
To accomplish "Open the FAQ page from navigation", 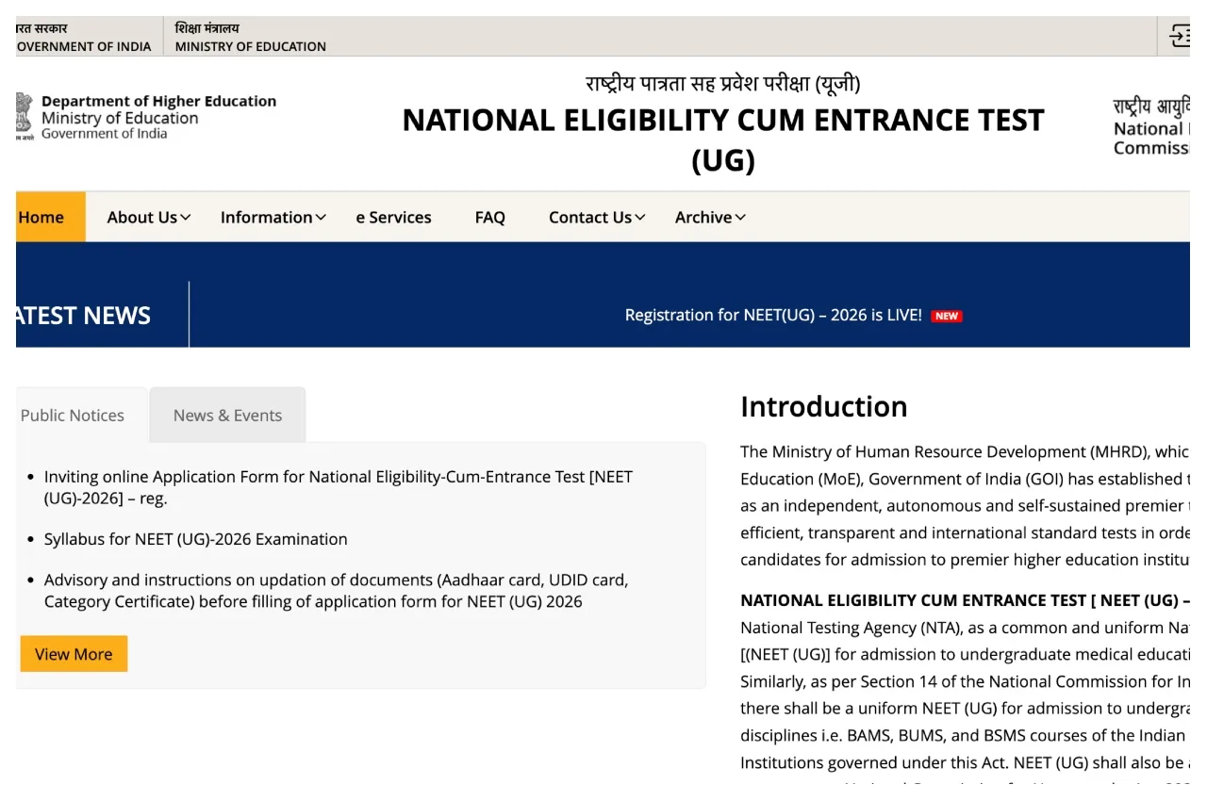I will 489,217.
